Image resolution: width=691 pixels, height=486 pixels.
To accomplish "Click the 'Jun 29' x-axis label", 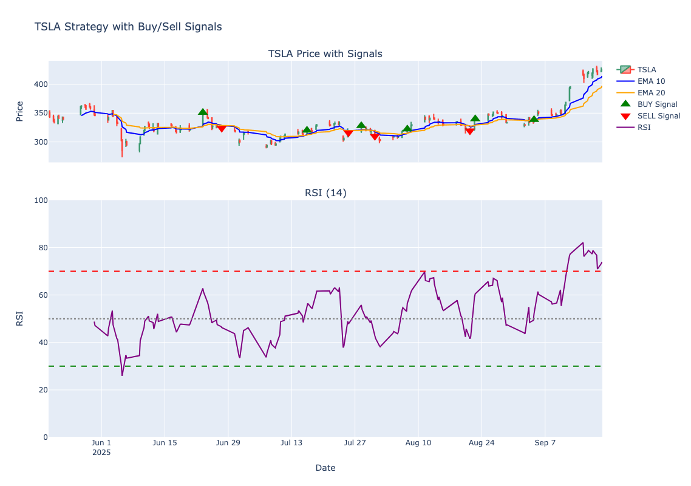I will (228, 443).
